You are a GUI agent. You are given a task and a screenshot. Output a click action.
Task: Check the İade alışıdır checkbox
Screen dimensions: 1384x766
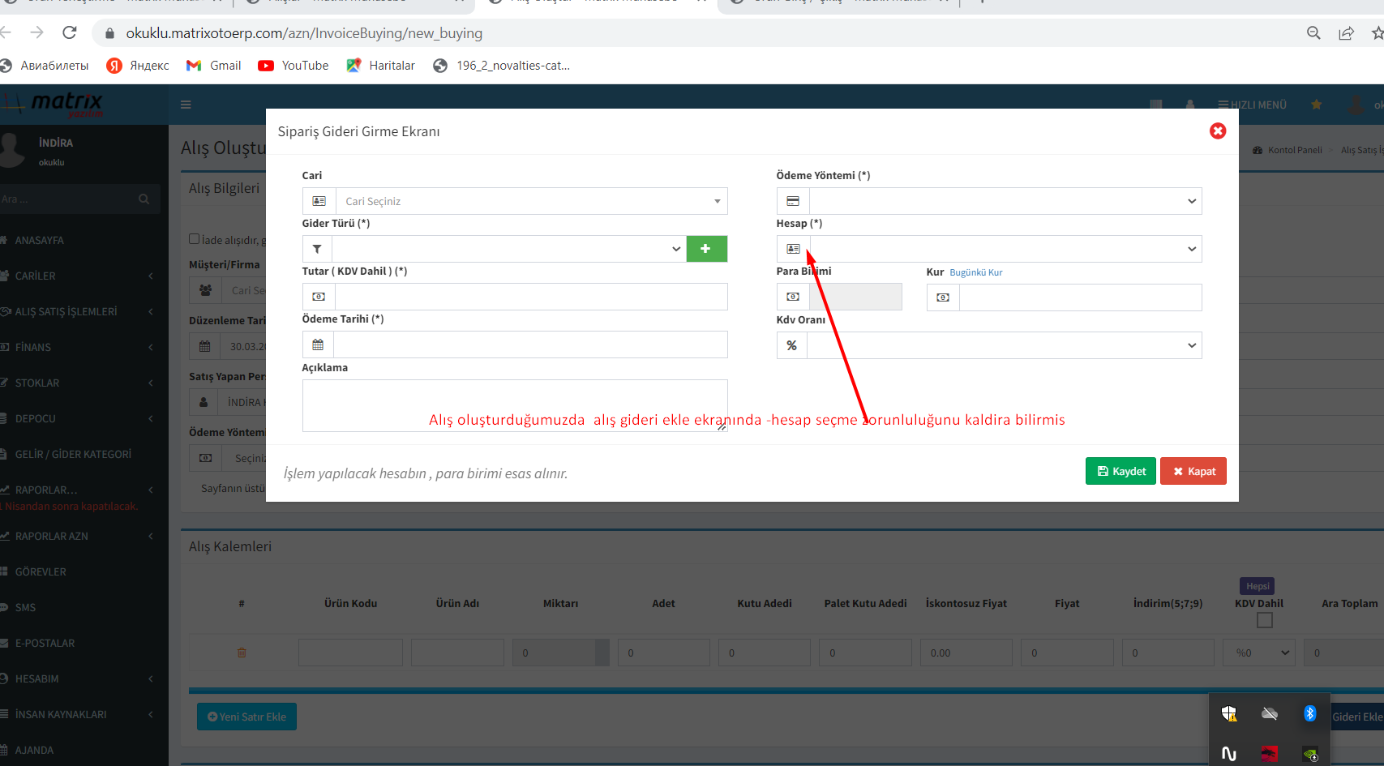pos(195,239)
